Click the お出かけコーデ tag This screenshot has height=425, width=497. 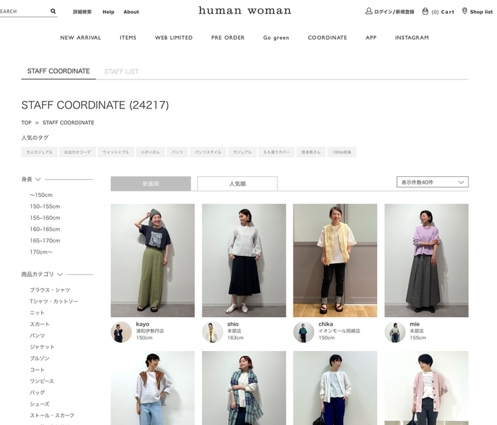[77, 152]
